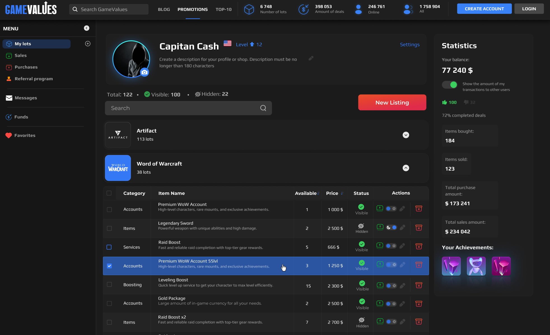The image size is (550, 335).
Task: Click the New Listing button
Action: point(392,102)
